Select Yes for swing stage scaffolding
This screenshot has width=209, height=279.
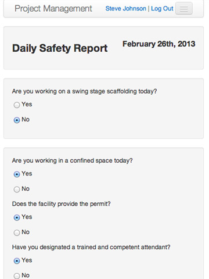pyautogui.click(x=17, y=105)
